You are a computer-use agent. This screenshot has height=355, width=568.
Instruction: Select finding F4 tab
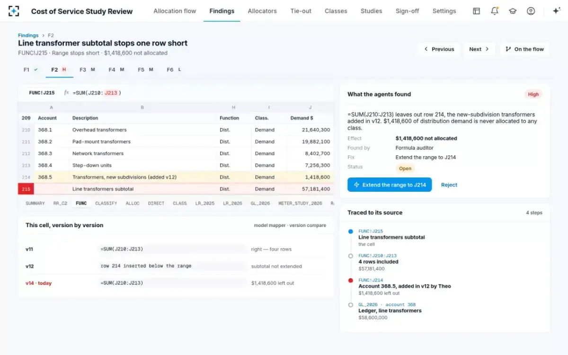(x=116, y=70)
